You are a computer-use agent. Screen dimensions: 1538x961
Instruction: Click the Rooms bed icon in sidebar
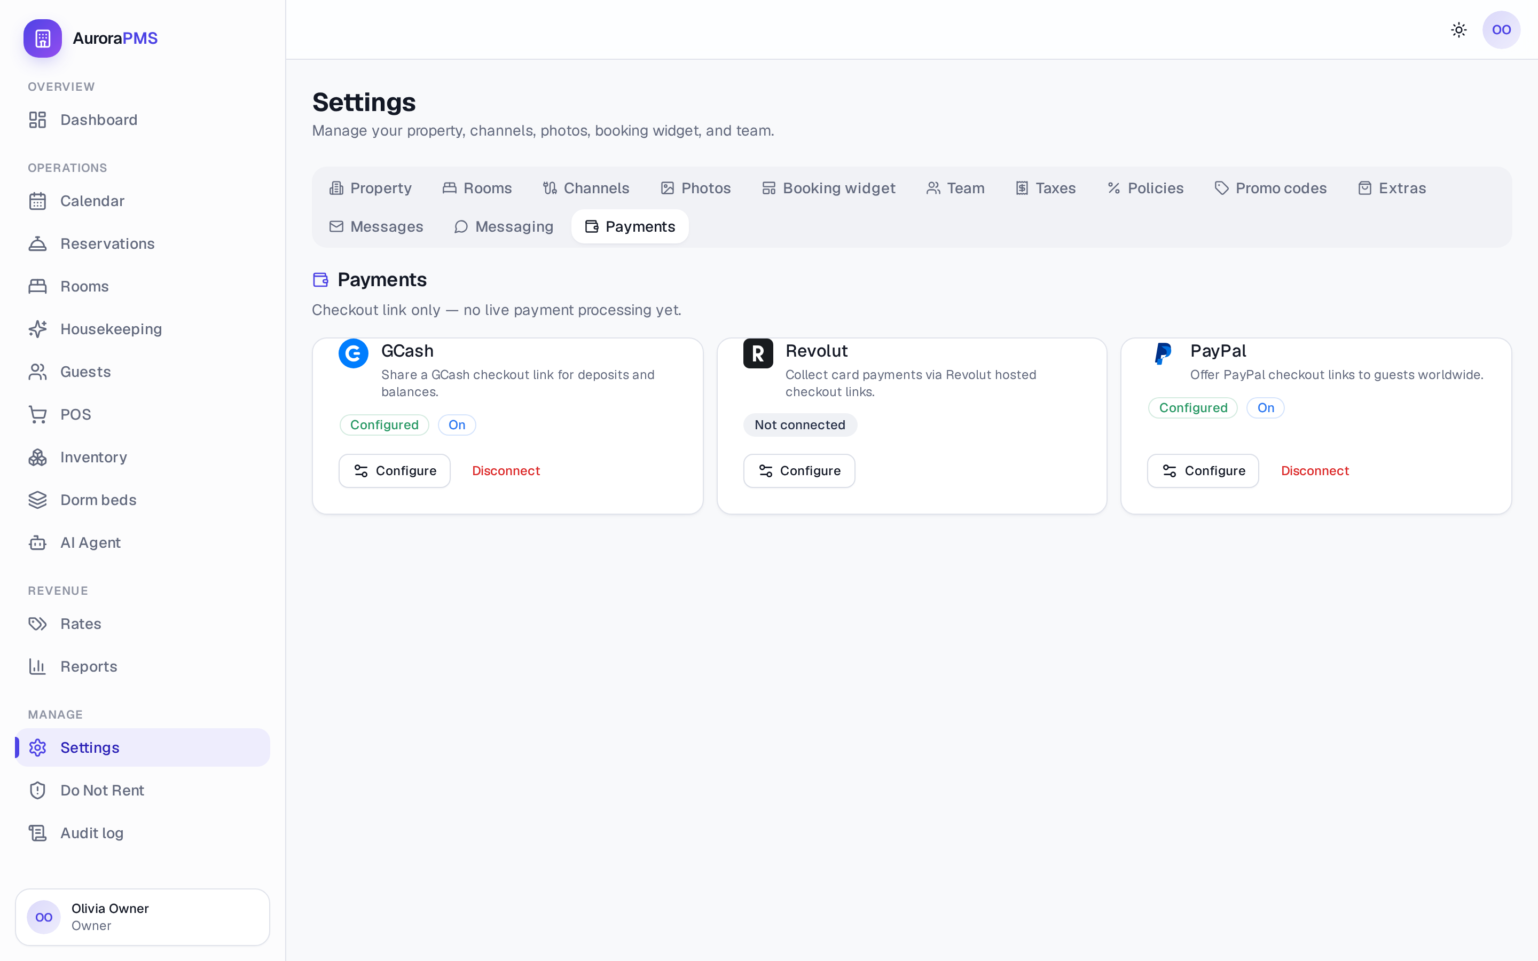pyautogui.click(x=37, y=286)
